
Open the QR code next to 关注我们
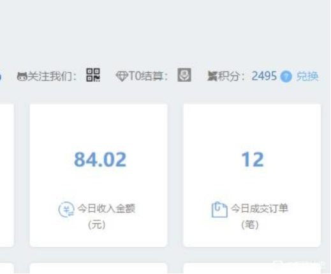pos(93,75)
